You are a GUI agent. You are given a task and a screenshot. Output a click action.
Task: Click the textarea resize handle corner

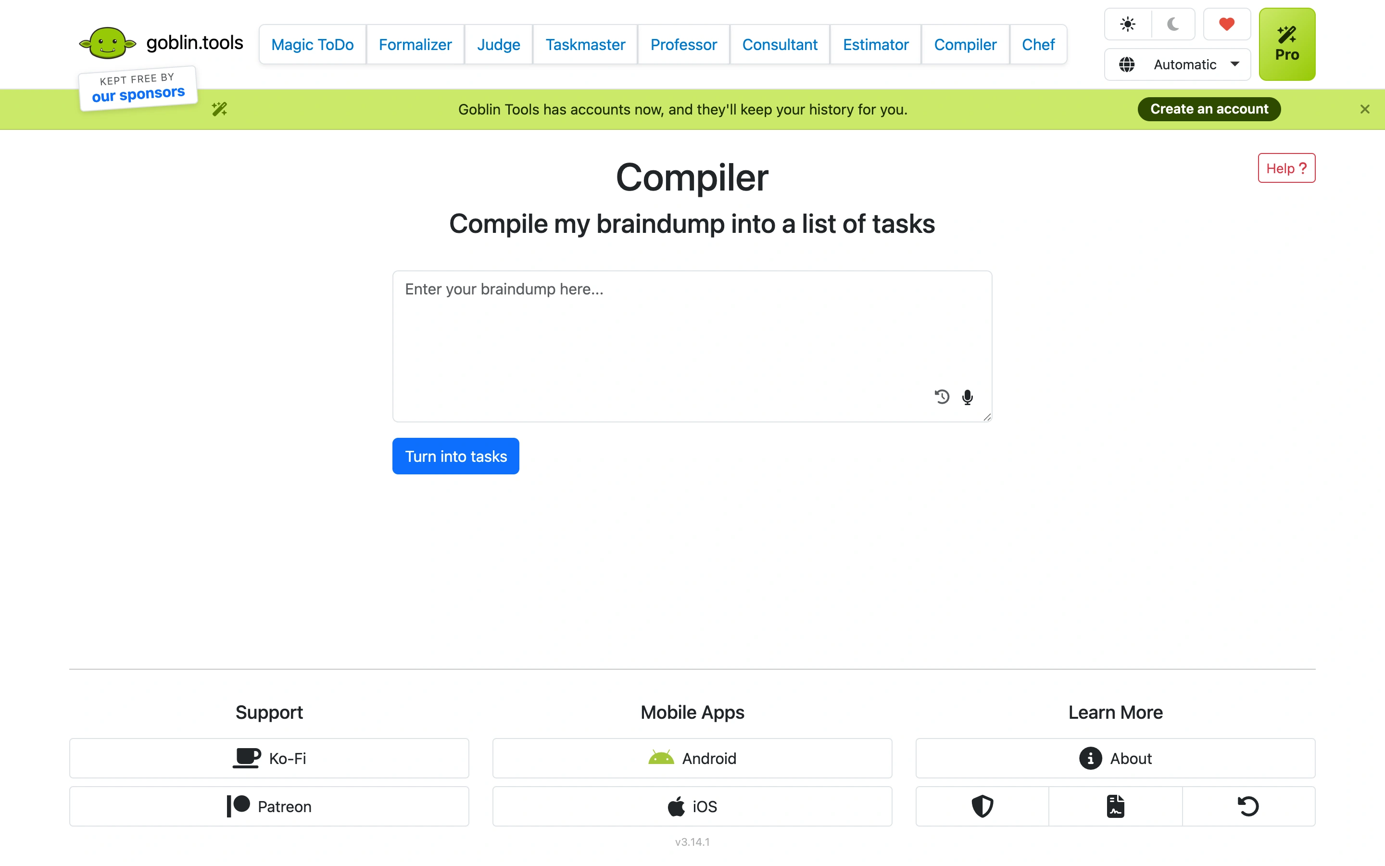pos(987,417)
